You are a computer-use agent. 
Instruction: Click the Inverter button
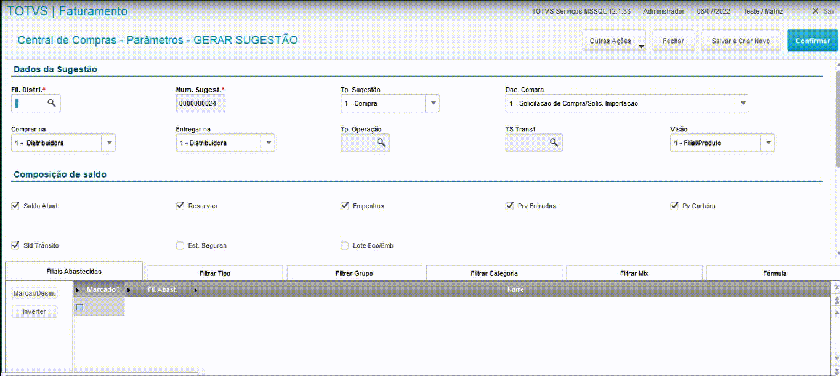(x=34, y=311)
